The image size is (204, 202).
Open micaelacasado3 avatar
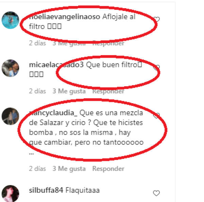[11, 68]
